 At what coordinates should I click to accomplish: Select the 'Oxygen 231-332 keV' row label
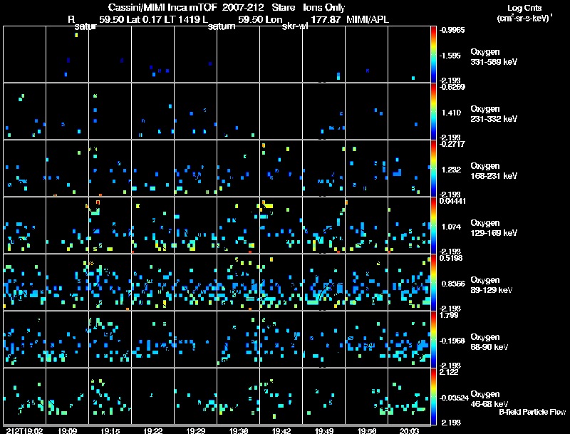pyautogui.click(x=494, y=114)
